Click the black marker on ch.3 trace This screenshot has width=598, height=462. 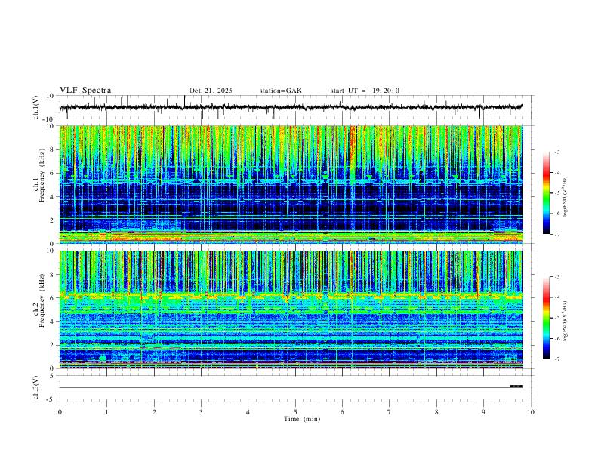pyautogui.click(x=516, y=387)
